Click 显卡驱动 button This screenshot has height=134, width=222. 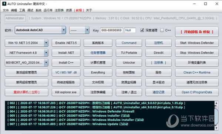tap(158, 82)
